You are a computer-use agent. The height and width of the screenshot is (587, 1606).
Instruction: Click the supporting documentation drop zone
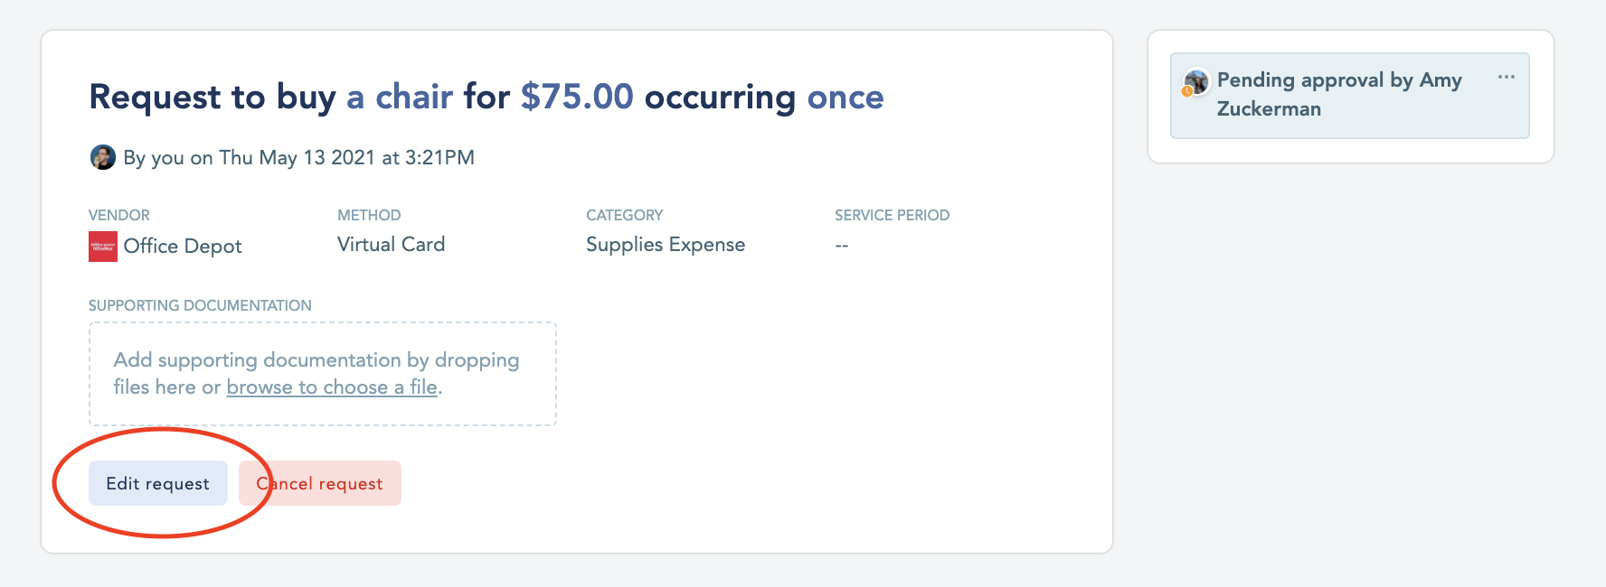pyautogui.click(x=323, y=374)
